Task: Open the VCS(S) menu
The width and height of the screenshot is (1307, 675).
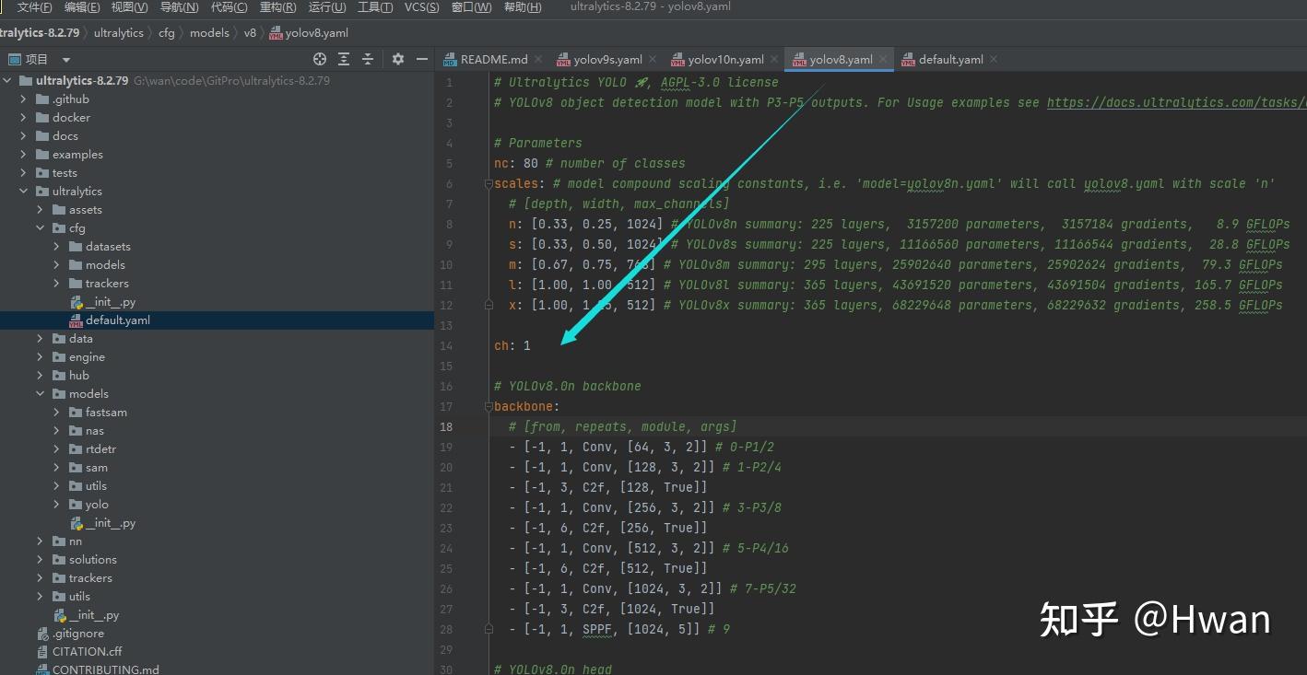Action: tap(421, 7)
